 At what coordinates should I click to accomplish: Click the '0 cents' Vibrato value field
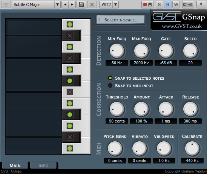pos(140,160)
